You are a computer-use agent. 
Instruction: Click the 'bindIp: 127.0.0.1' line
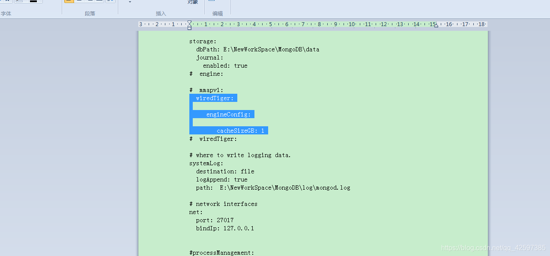(x=225, y=228)
